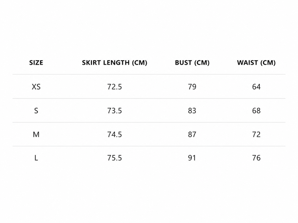
Task: Click the WAIST (CM) column header
Action: (256, 62)
